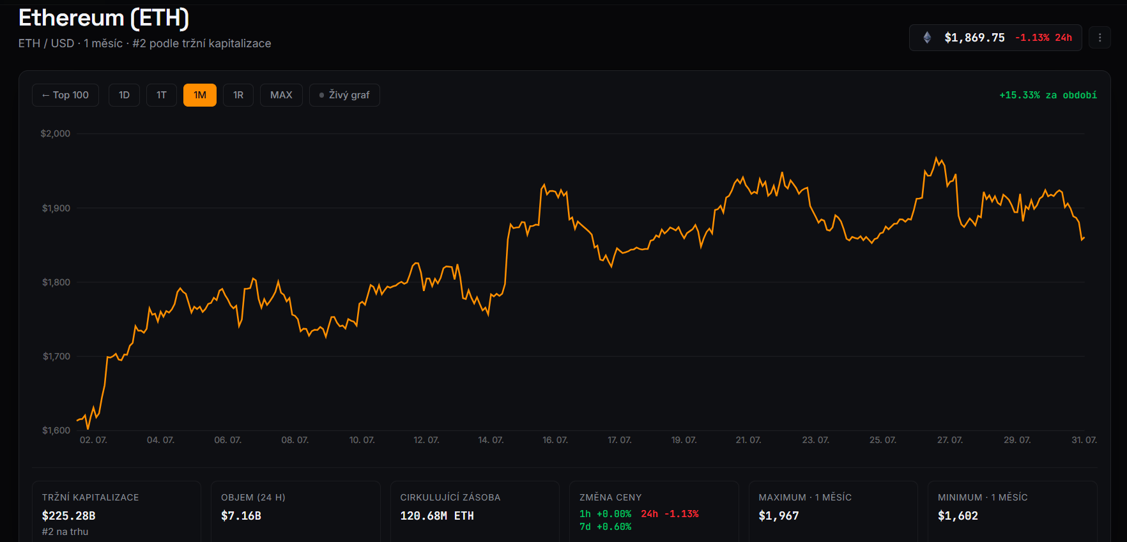Click the Ethereum diamond logo icon
The width and height of the screenshot is (1127, 542).
point(927,38)
